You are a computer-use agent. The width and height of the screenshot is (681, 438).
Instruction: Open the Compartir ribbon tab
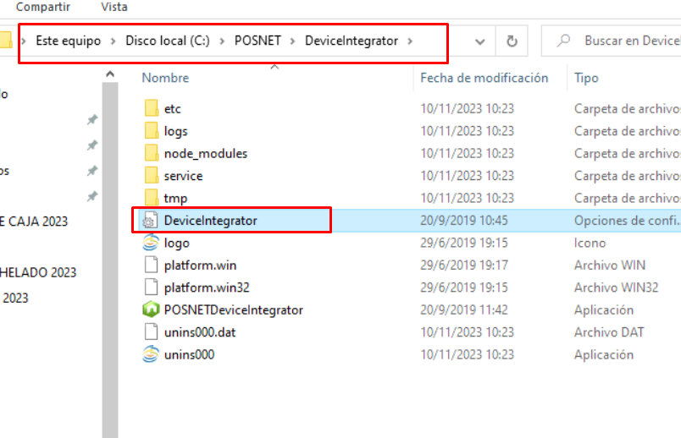(x=43, y=7)
